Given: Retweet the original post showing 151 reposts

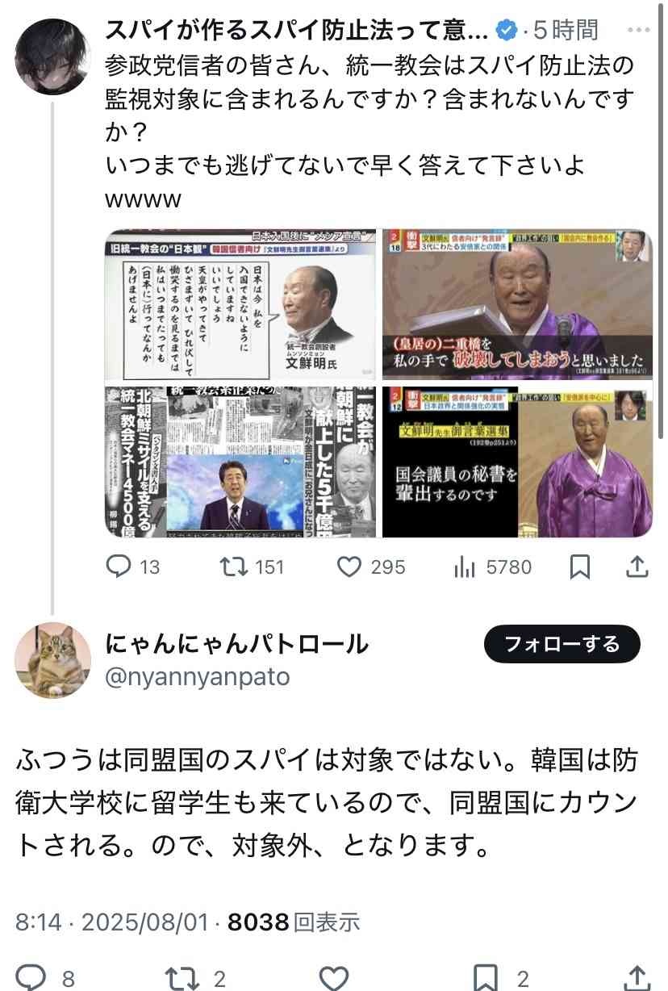Looking at the screenshot, I should (233, 567).
